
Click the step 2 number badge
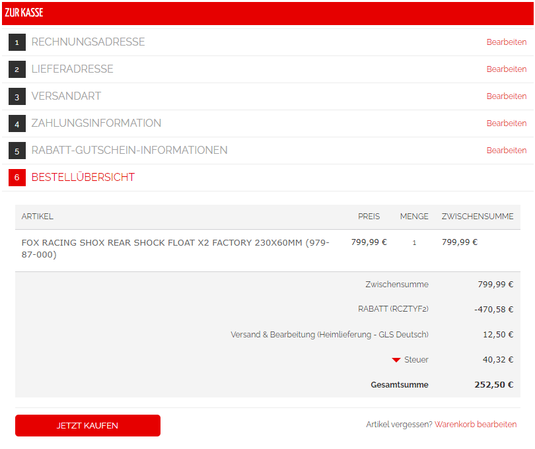(x=17, y=69)
